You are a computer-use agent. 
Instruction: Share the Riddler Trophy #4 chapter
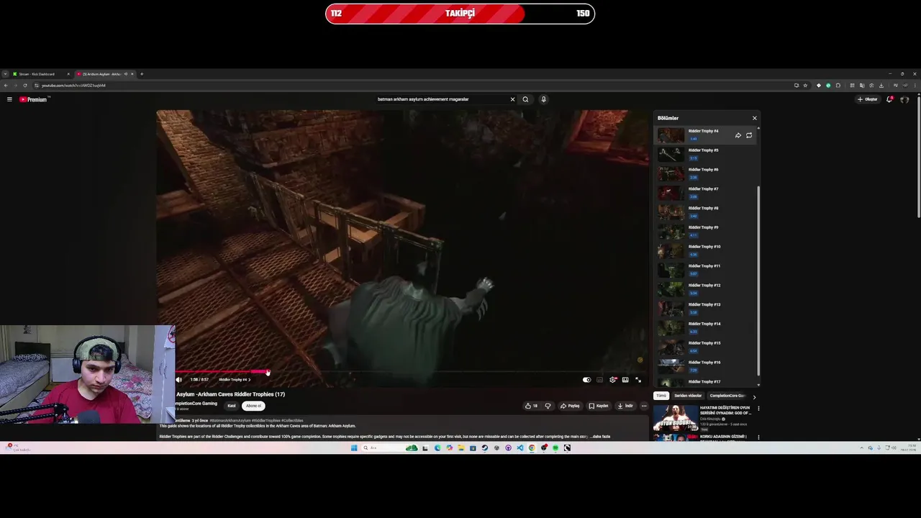(738, 135)
